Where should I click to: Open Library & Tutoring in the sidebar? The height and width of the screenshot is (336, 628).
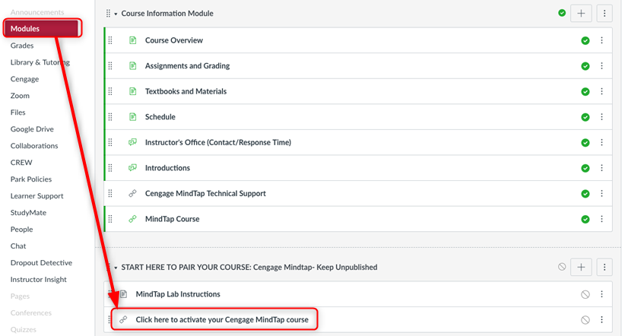point(40,62)
